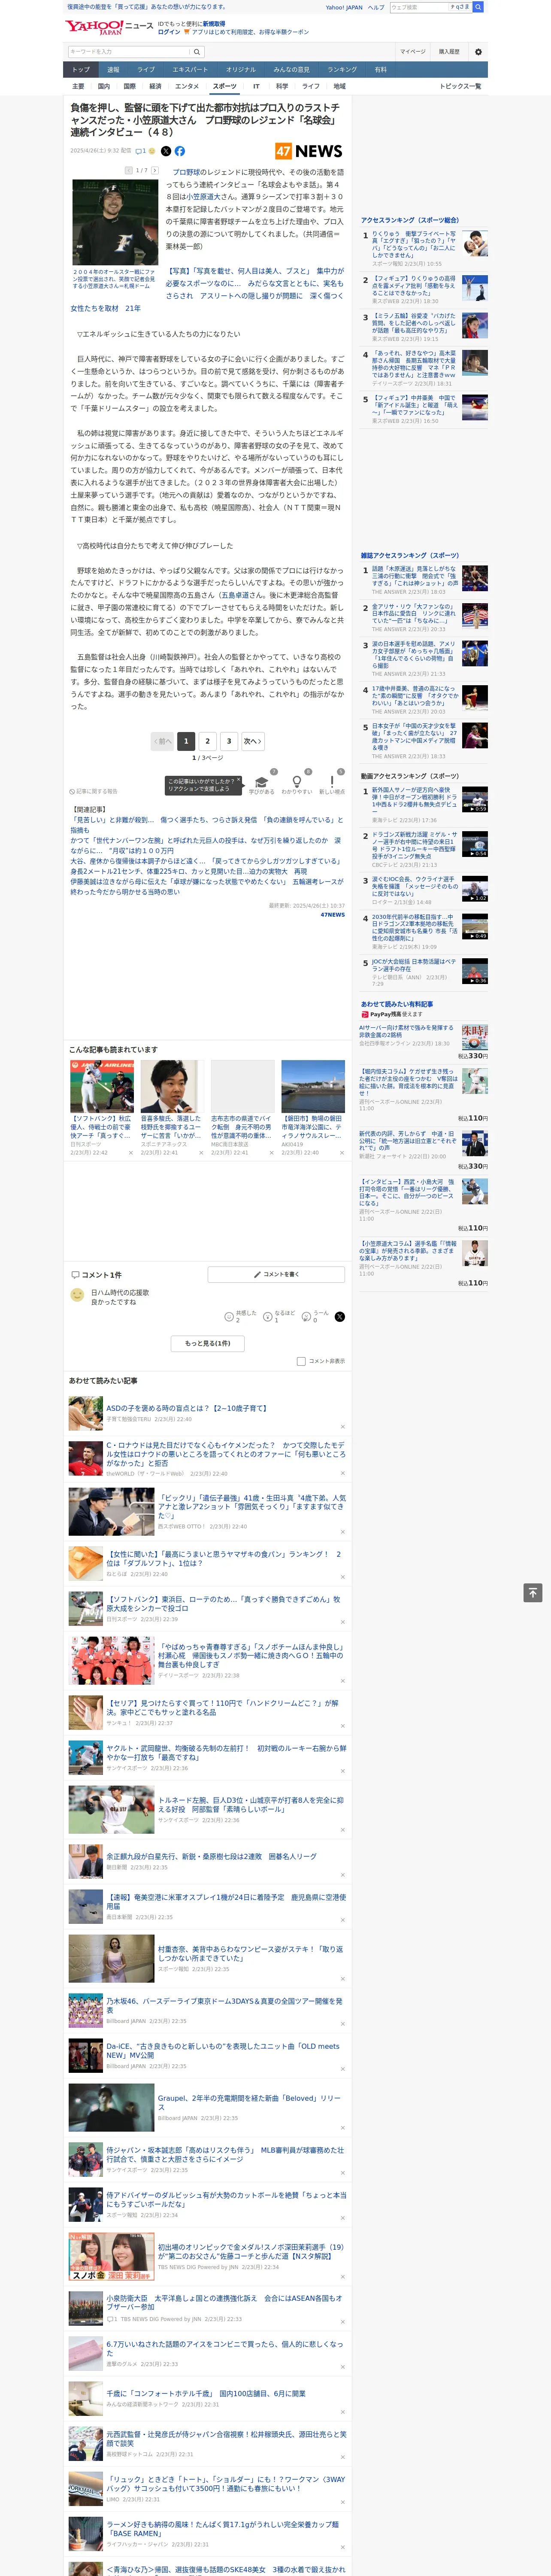Open the settings gear icon
Image resolution: width=551 pixels, height=2576 pixels.
(x=478, y=52)
